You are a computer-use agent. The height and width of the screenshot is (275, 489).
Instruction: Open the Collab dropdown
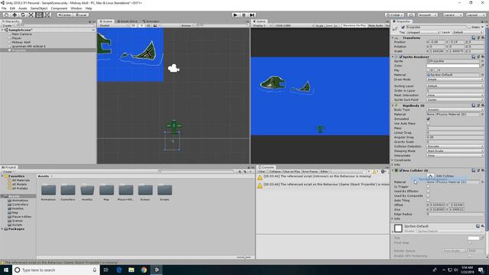point(394,15)
